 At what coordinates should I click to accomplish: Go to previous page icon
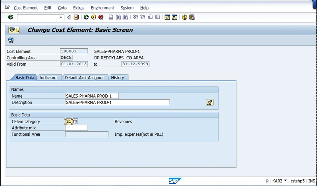(x=143, y=17)
